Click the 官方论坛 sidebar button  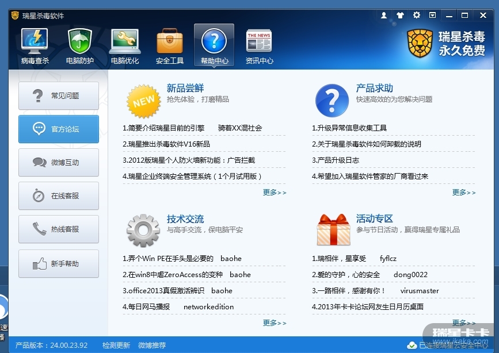click(59, 129)
